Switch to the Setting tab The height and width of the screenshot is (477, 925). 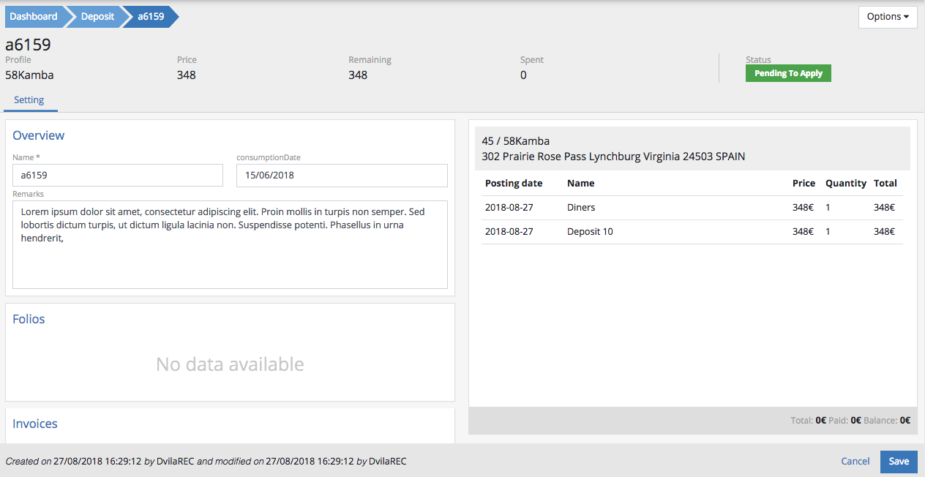pos(29,100)
